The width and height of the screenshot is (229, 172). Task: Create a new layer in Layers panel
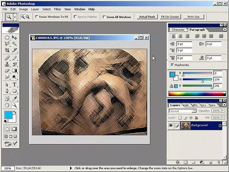pos(210,162)
